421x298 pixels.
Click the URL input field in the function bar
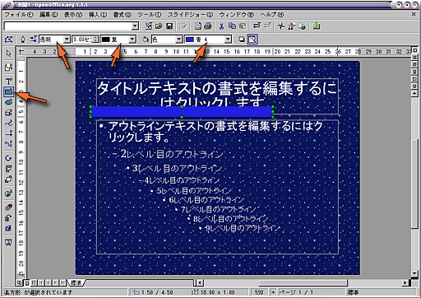tap(68, 26)
